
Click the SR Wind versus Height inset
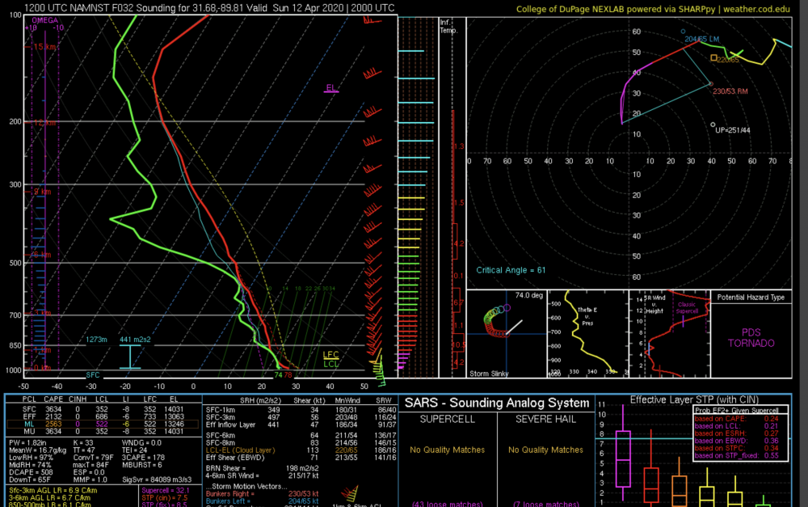[670, 334]
